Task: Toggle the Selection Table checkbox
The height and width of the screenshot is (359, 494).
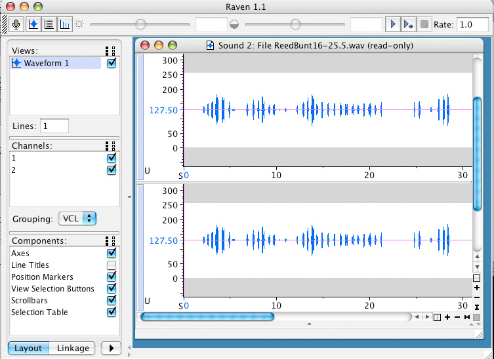Action: [x=112, y=312]
